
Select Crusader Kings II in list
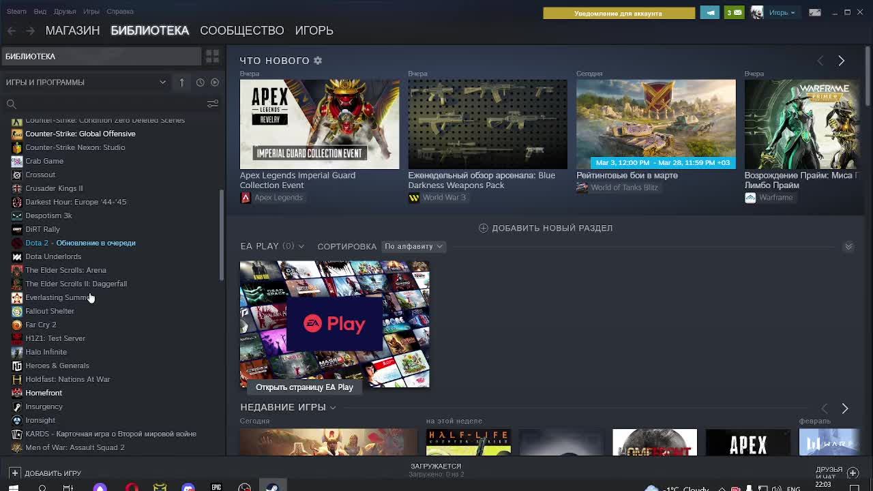[54, 188]
